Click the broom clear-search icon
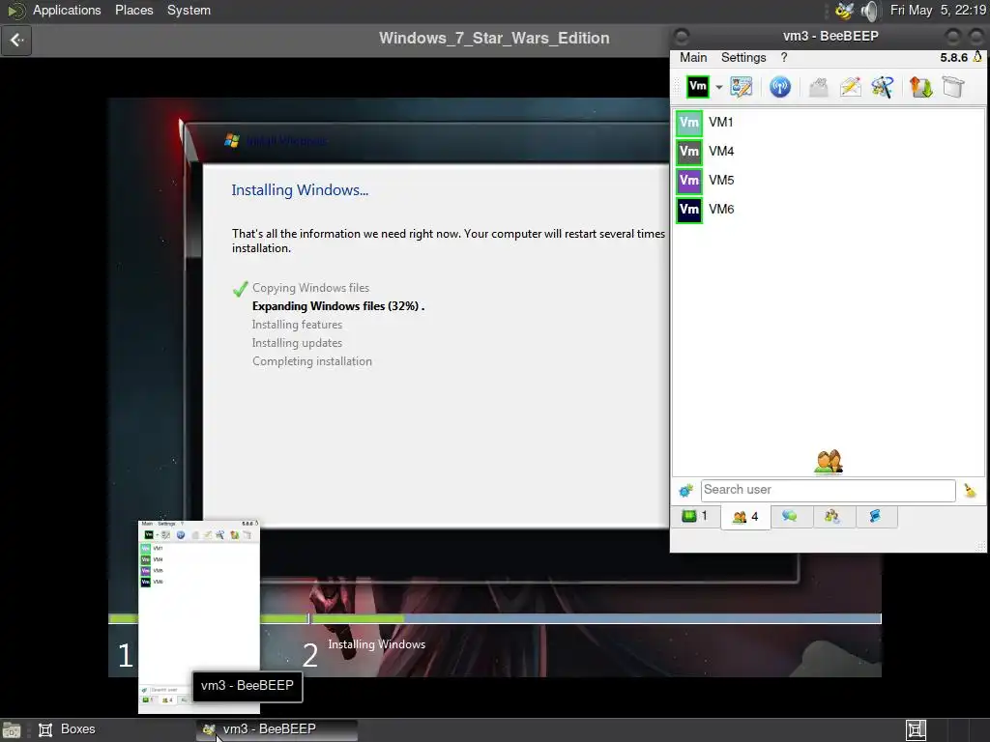Screen dimensions: 990x742 click(970, 490)
